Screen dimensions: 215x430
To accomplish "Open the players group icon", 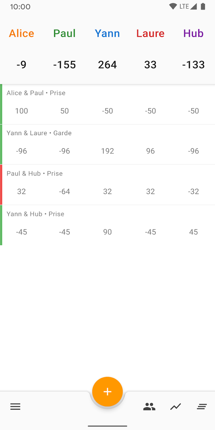I will (x=149, y=407).
